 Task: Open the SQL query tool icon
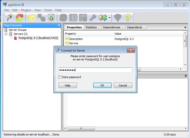coord(63,18)
